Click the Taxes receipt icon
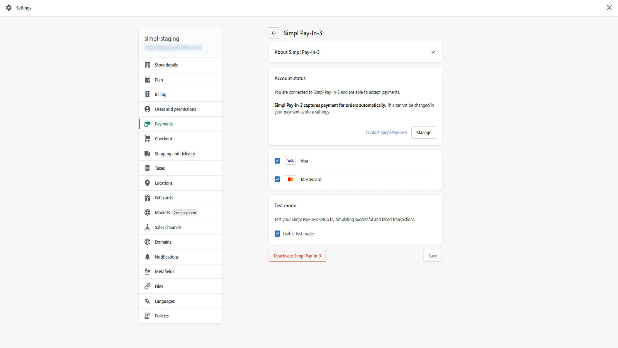Viewport: 618px width, 348px height. [147, 168]
